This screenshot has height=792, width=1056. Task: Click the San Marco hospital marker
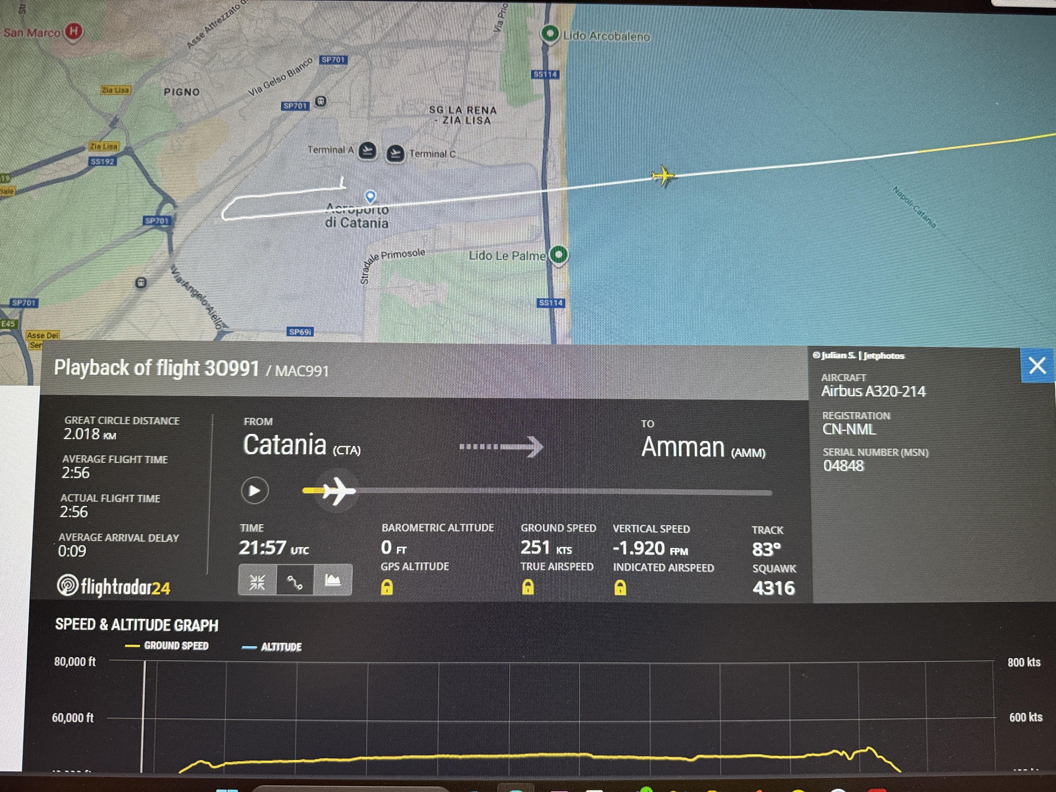[x=74, y=31]
